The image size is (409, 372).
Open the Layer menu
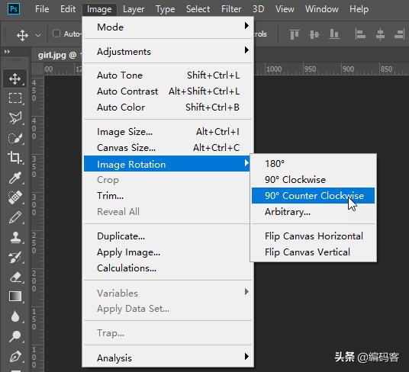(134, 9)
